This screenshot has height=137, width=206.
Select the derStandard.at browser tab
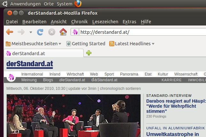click(x=43, y=53)
